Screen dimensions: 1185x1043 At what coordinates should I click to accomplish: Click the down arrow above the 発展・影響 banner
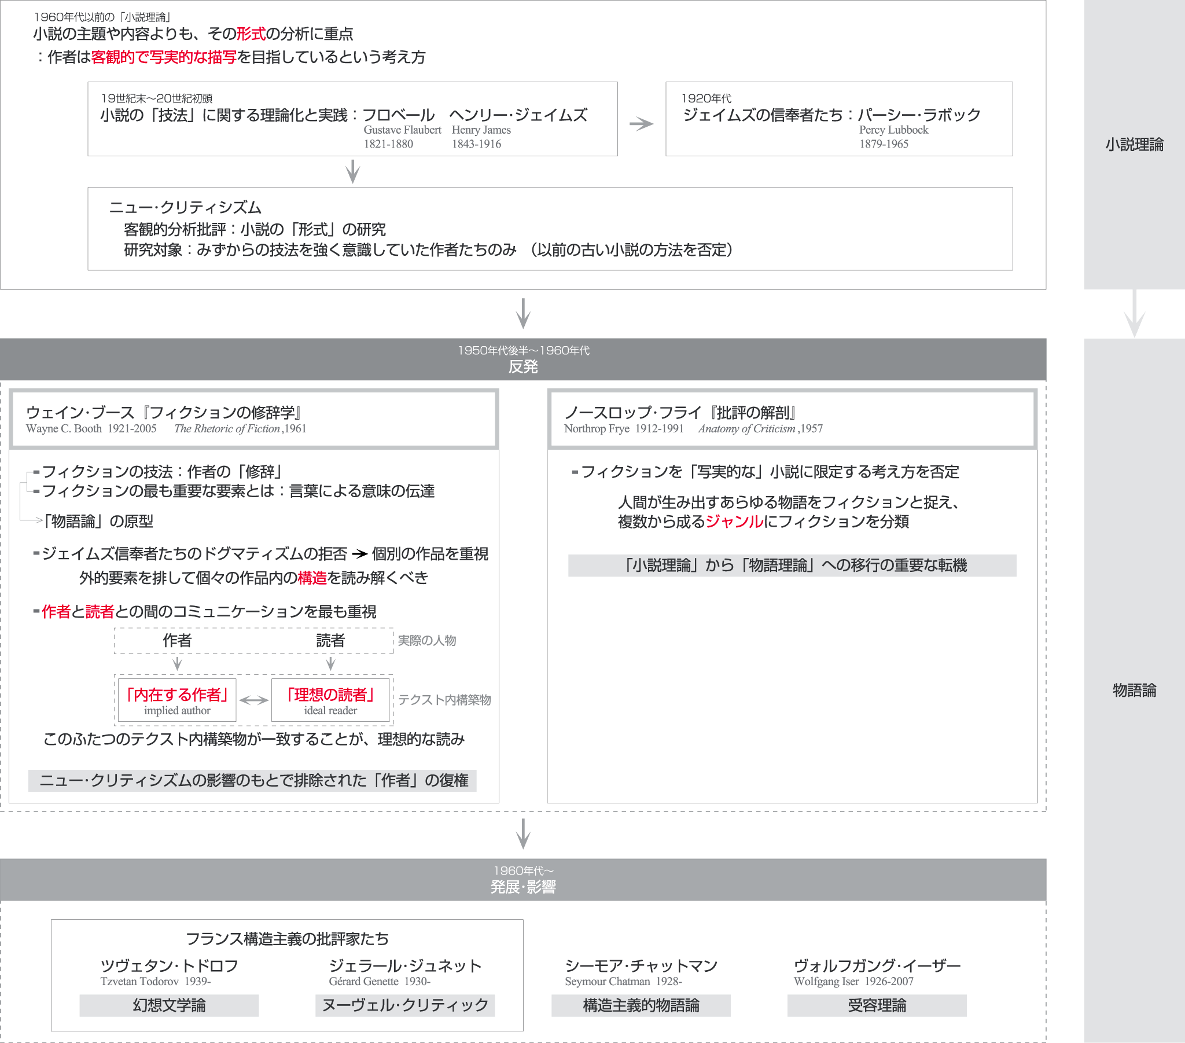point(523,833)
